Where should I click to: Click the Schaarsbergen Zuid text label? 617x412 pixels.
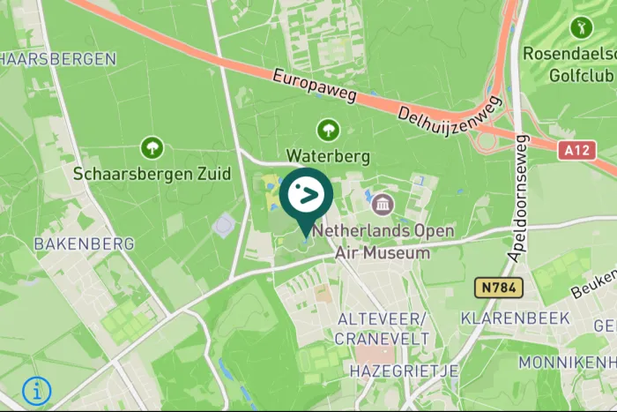coord(152,174)
